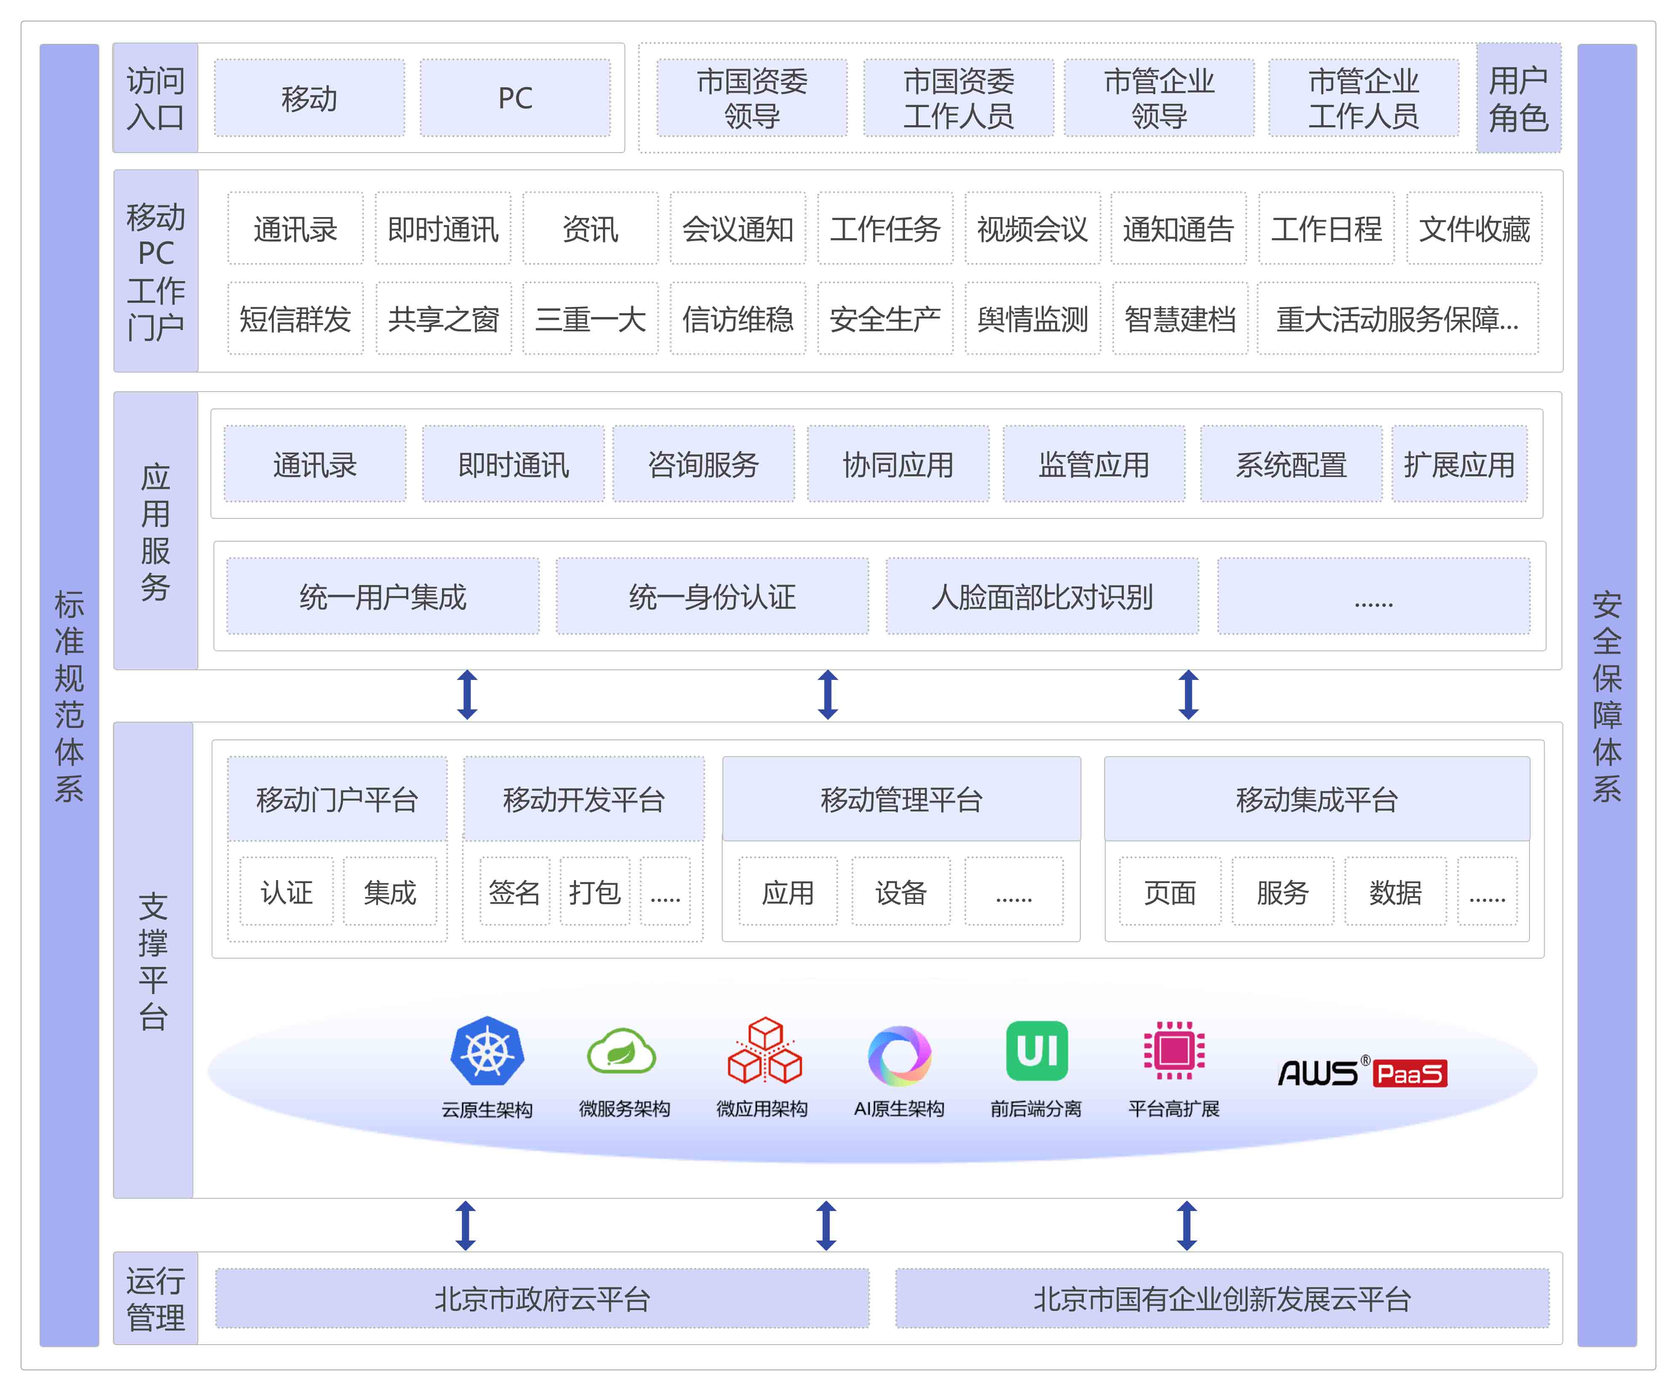Open the 舆情监测 portal module
The image size is (1677, 1391).
(1032, 319)
